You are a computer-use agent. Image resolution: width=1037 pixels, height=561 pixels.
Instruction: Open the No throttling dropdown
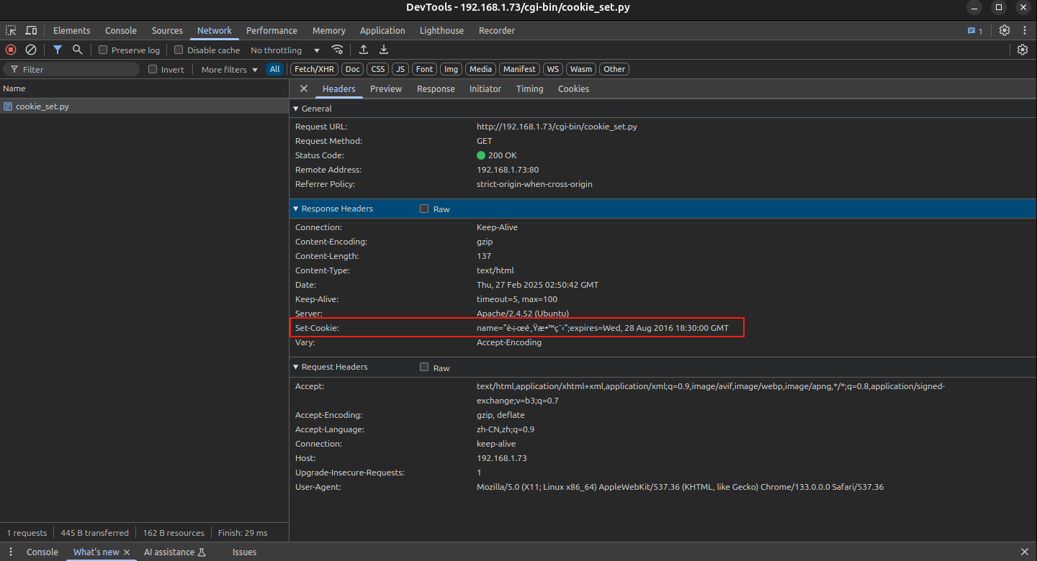[284, 50]
